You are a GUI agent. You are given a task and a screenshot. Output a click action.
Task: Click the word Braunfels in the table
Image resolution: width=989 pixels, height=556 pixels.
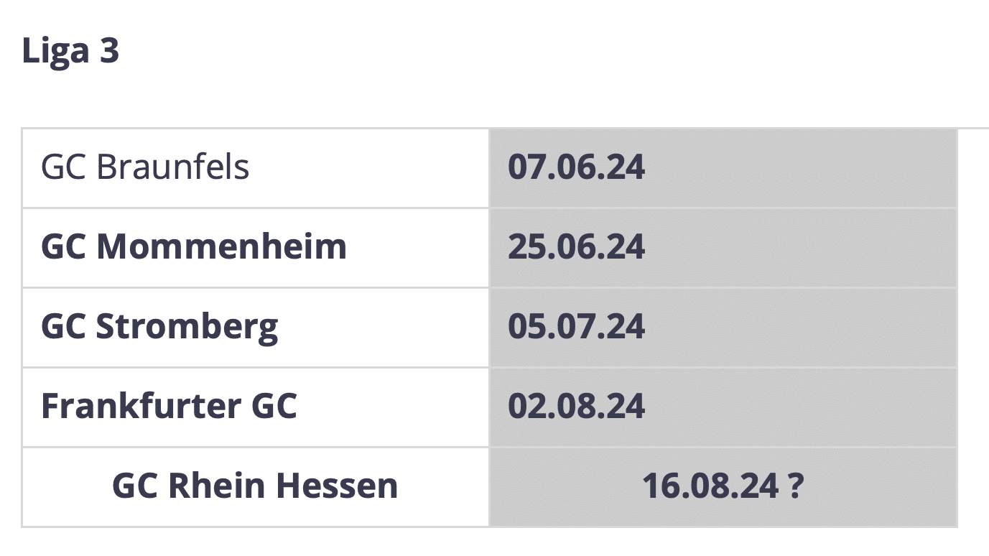pyautogui.click(x=173, y=167)
